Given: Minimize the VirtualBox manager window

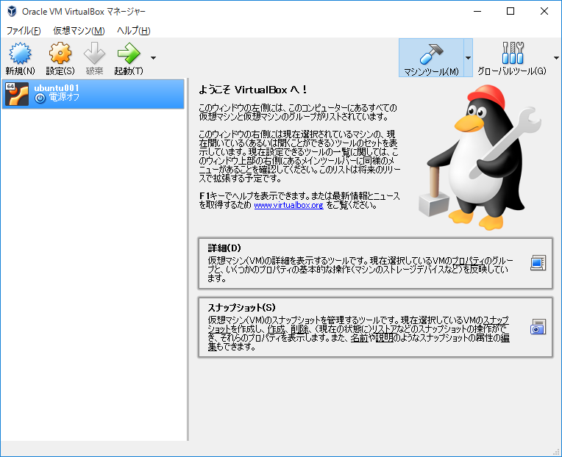Looking at the screenshot, I should coord(477,11).
